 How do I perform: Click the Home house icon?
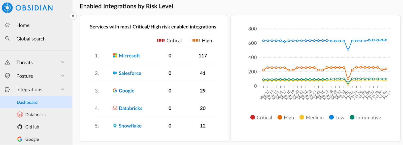[x=8, y=25]
